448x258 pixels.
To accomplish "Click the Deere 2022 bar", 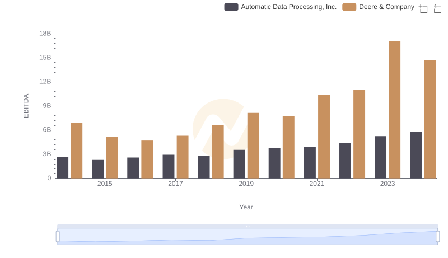I will tap(359, 134).
